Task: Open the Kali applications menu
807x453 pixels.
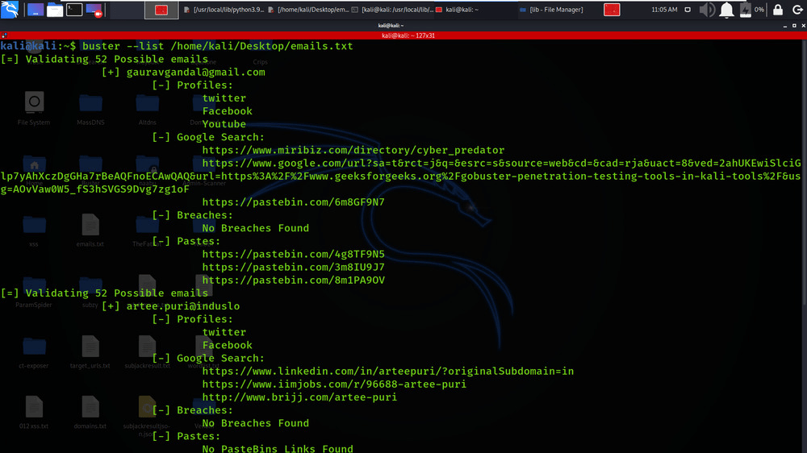Action: tap(10, 9)
